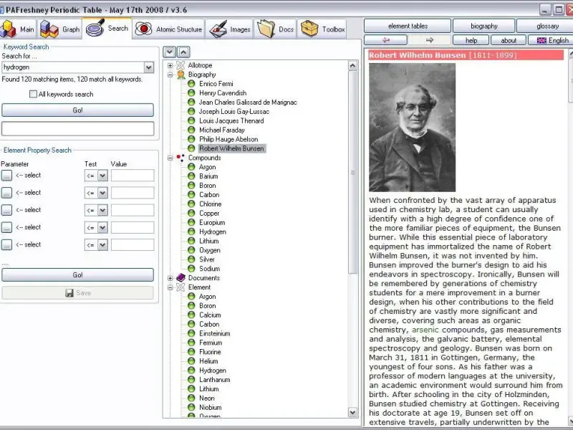Select Louis Jacques Thenard entry

point(231,120)
